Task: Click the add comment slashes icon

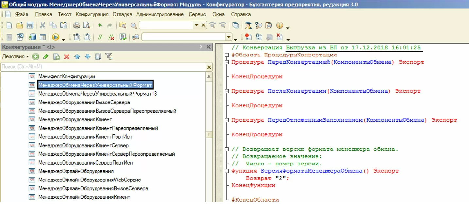Action: [x=100, y=37]
